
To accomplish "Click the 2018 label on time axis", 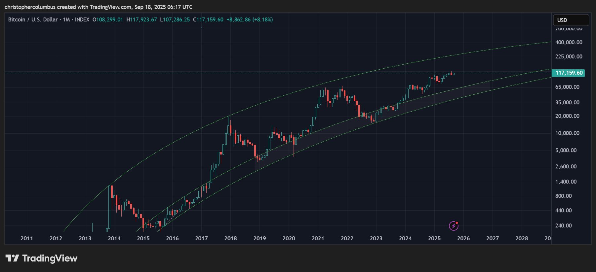I will tap(230, 238).
